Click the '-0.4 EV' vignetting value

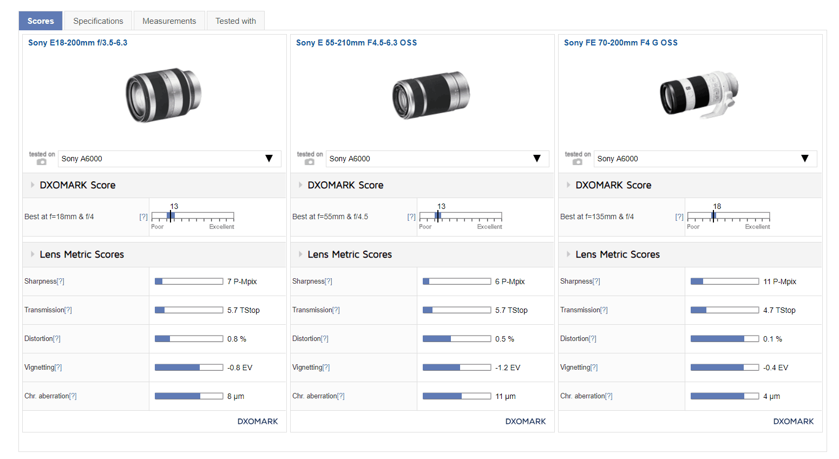(776, 368)
